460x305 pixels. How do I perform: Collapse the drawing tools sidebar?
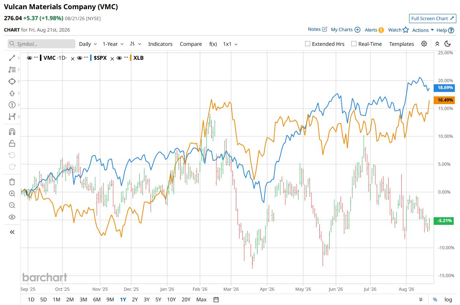tap(12, 232)
